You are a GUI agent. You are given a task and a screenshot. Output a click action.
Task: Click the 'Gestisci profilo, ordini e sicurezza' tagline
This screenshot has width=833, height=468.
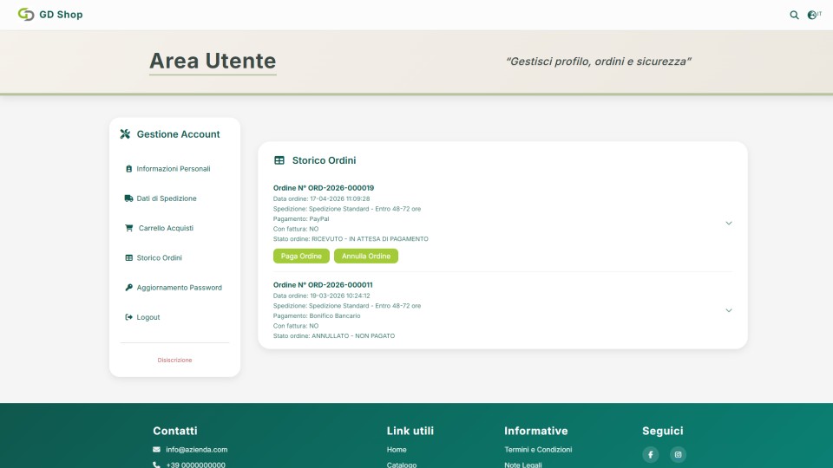[598, 62]
